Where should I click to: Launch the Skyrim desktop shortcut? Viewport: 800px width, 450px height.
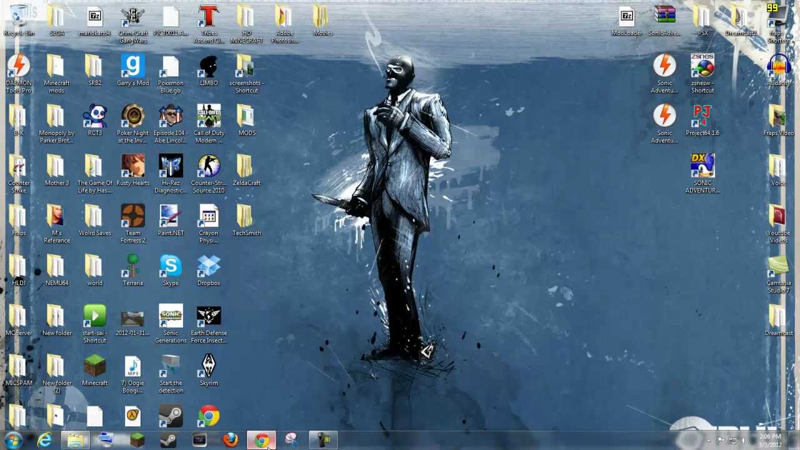pyautogui.click(x=209, y=371)
